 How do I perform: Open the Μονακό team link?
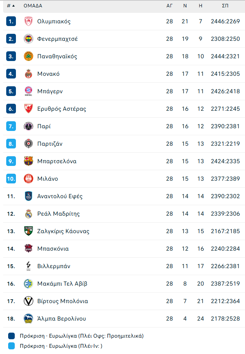pos(49,74)
